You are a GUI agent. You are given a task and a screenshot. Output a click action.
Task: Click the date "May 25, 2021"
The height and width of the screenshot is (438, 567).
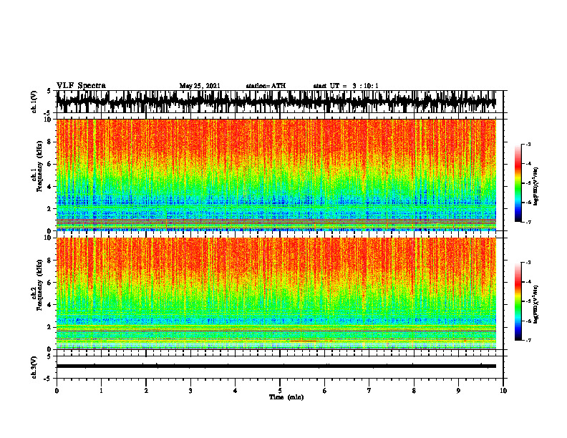point(200,86)
